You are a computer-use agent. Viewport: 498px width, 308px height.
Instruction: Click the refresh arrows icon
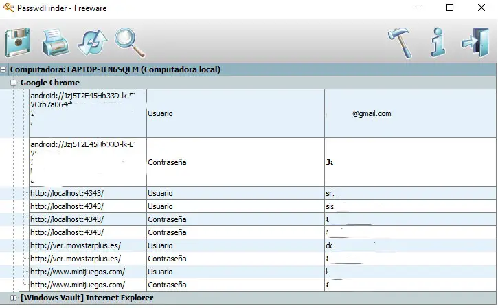pyautogui.click(x=93, y=42)
